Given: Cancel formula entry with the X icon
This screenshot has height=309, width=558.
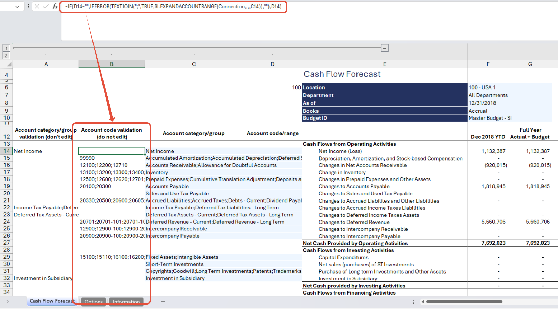Looking at the screenshot, I should [37, 7].
